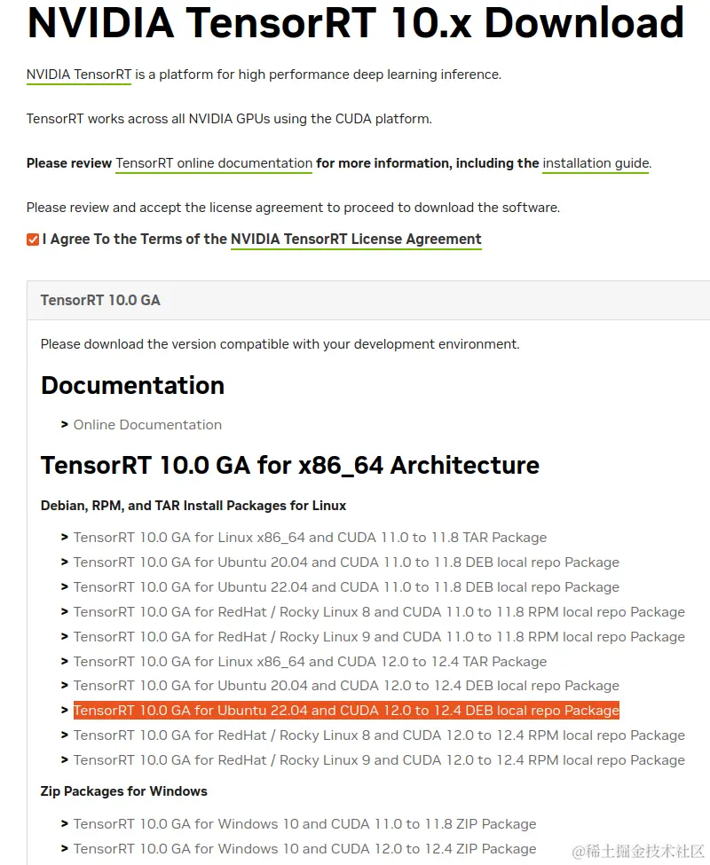Select the RedHat Rocky Linux 8 CUDA 11.0 RPM package
This screenshot has height=865, width=710.
coord(379,611)
